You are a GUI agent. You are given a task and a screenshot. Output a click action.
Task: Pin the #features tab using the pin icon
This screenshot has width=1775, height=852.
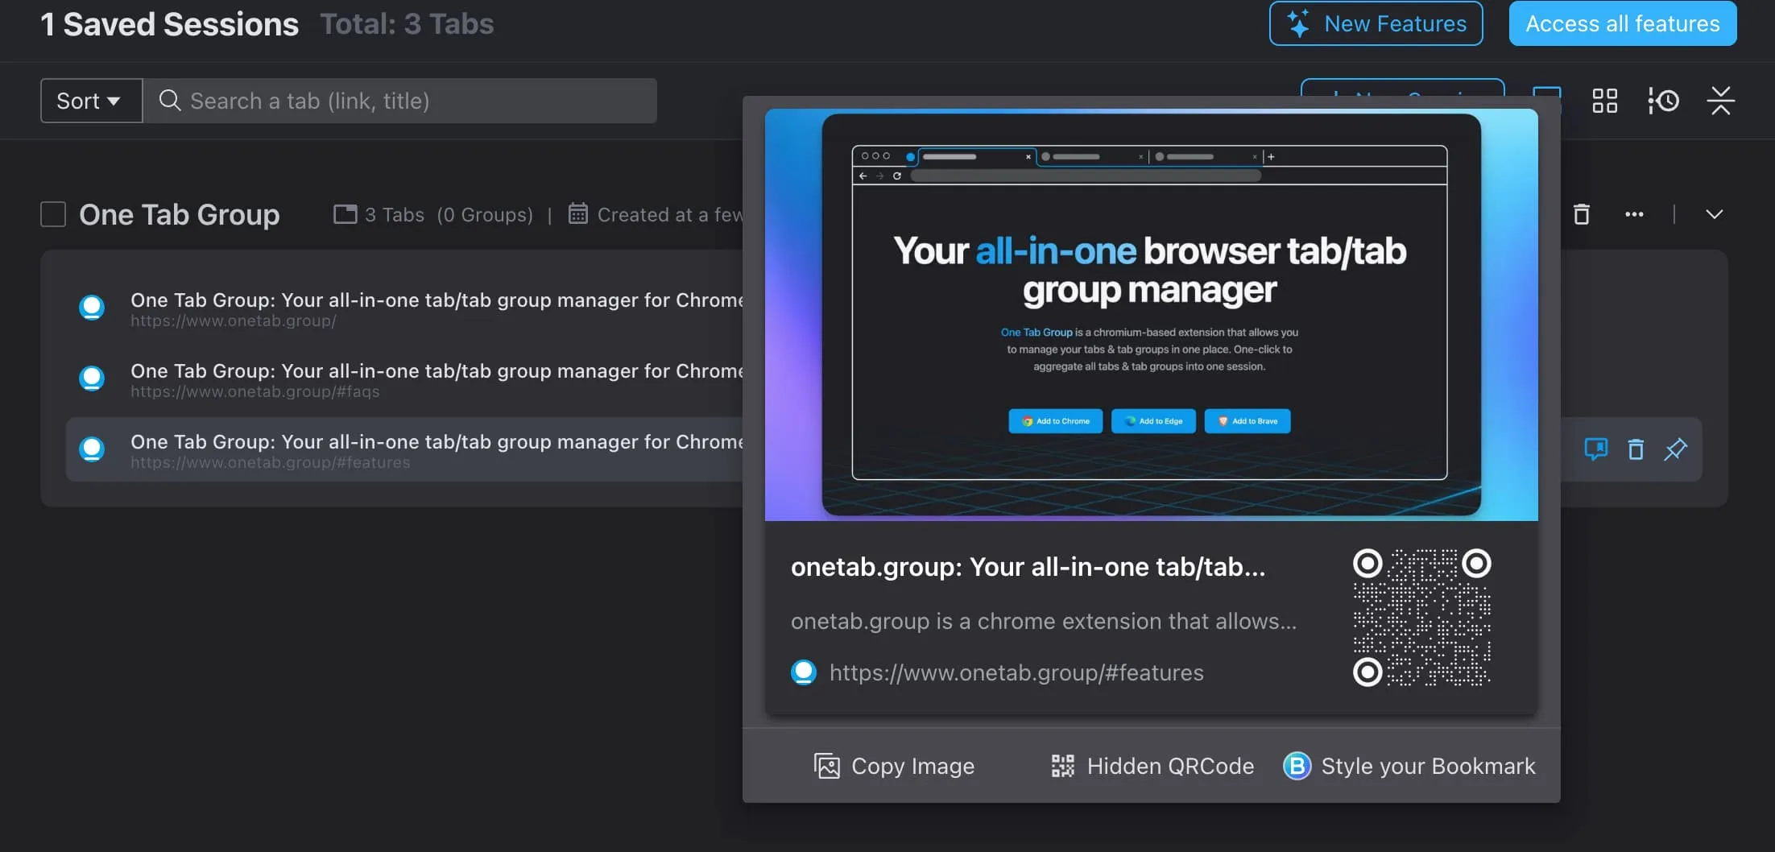coord(1676,449)
